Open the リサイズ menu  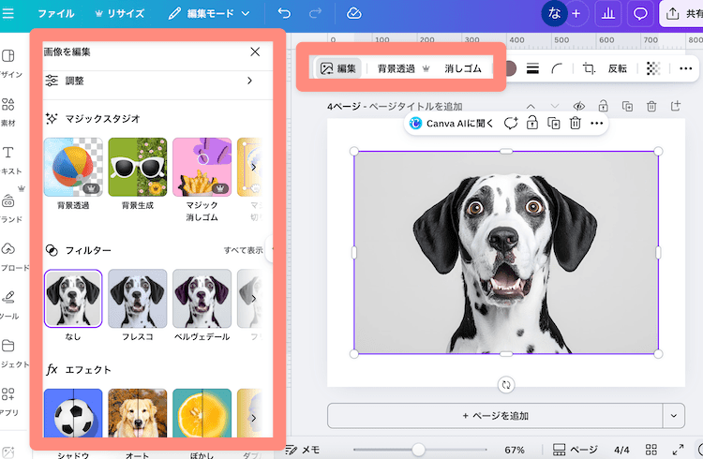pyautogui.click(x=120, y=14)
